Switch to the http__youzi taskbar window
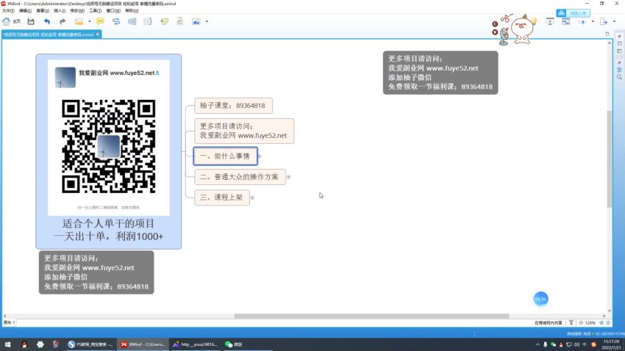This screenshot has width=625, height=351. coord(196,344)
